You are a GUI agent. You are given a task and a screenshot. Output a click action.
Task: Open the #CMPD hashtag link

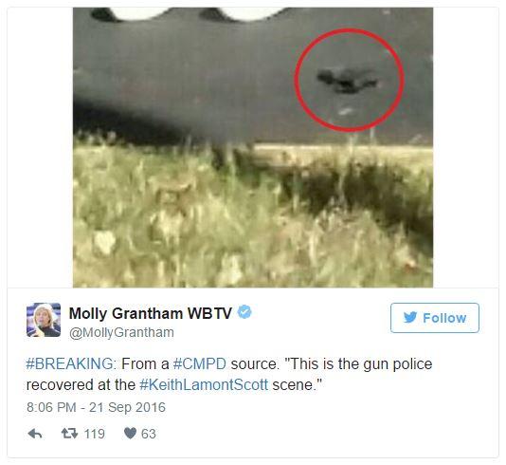tap(199, 363)
